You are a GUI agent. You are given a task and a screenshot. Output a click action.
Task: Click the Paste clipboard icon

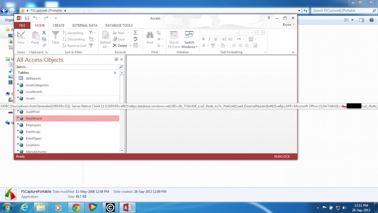point(35,35)
